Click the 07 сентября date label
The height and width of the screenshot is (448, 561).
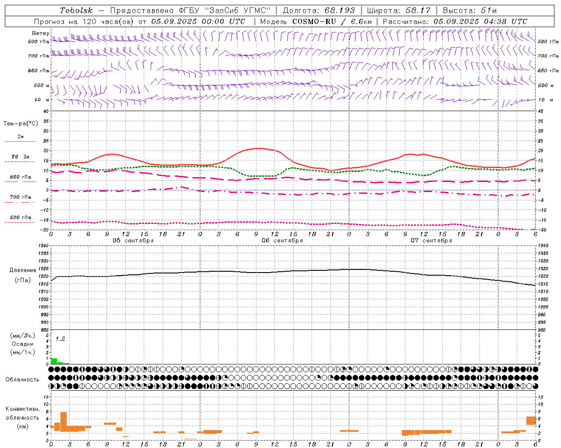[x=431, y=241]
